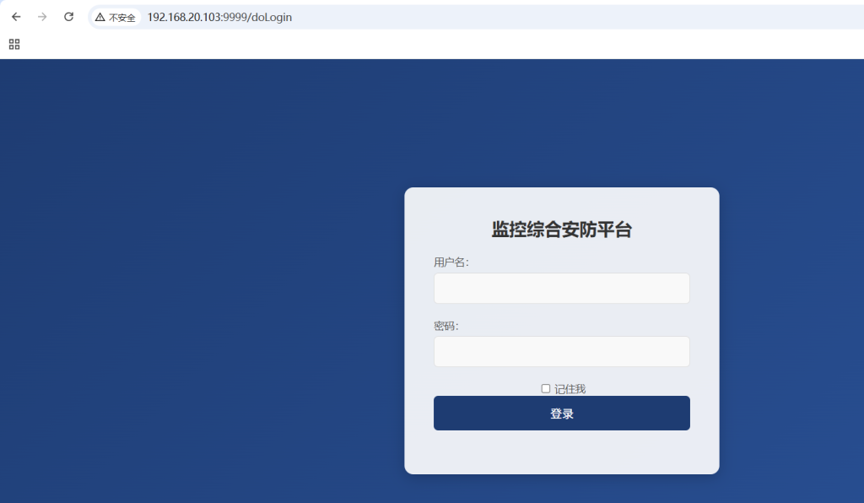Click the warning triangle security icon

100,17
